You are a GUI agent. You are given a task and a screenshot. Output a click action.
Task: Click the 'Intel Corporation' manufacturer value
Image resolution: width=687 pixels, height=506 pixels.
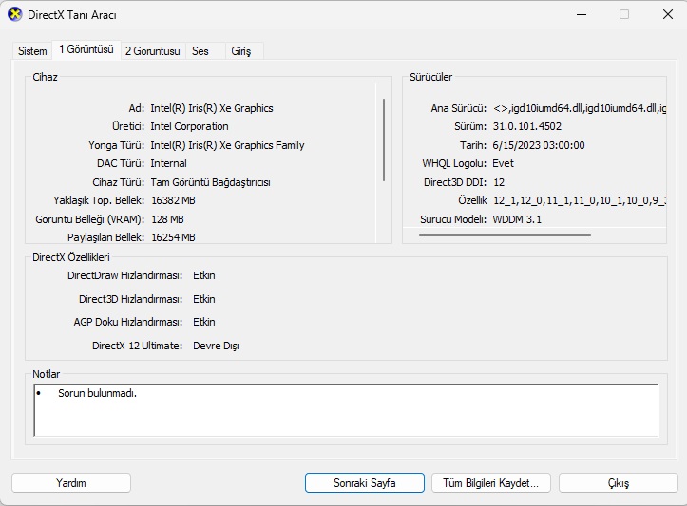coord(189,126)
